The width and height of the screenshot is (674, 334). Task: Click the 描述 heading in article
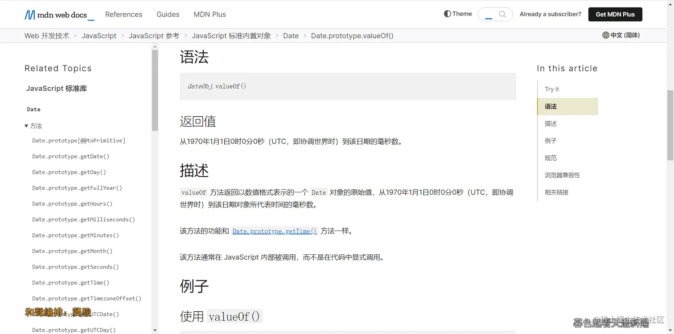(194, 171)
